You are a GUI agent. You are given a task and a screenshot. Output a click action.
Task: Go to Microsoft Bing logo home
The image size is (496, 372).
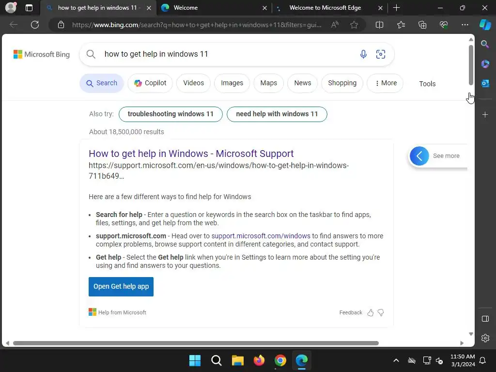[x=42, y=54]
